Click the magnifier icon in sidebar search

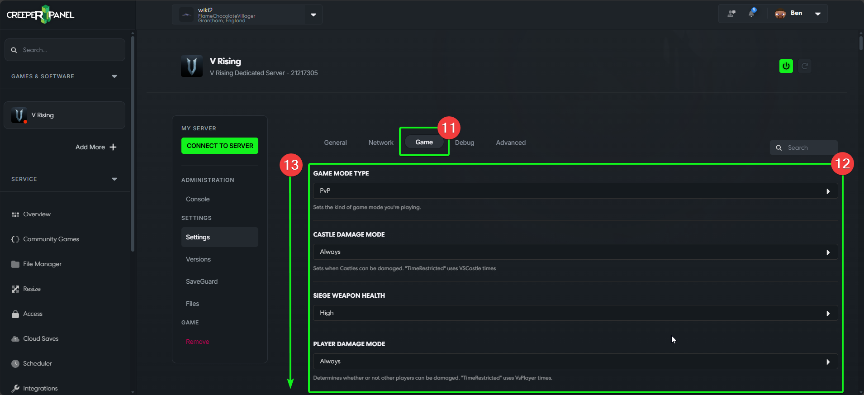point(14,50)
